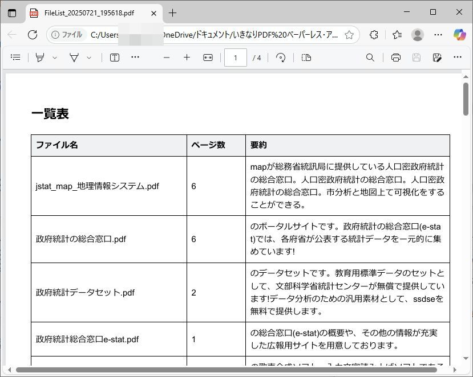The width and height of the screenshot is (473, 377).
Task: Minimize the browser window
Action: pyautogui.click(x=407, y=12)
